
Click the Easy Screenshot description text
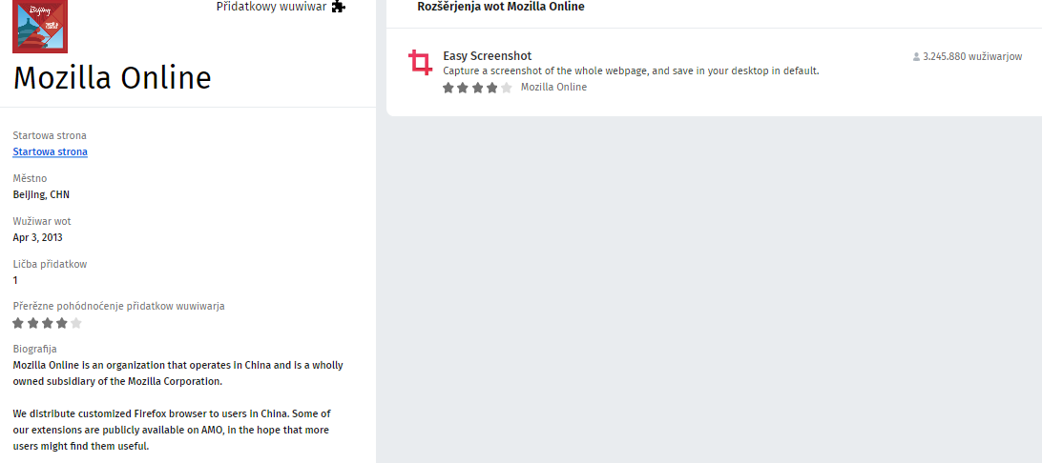[631, 71]
